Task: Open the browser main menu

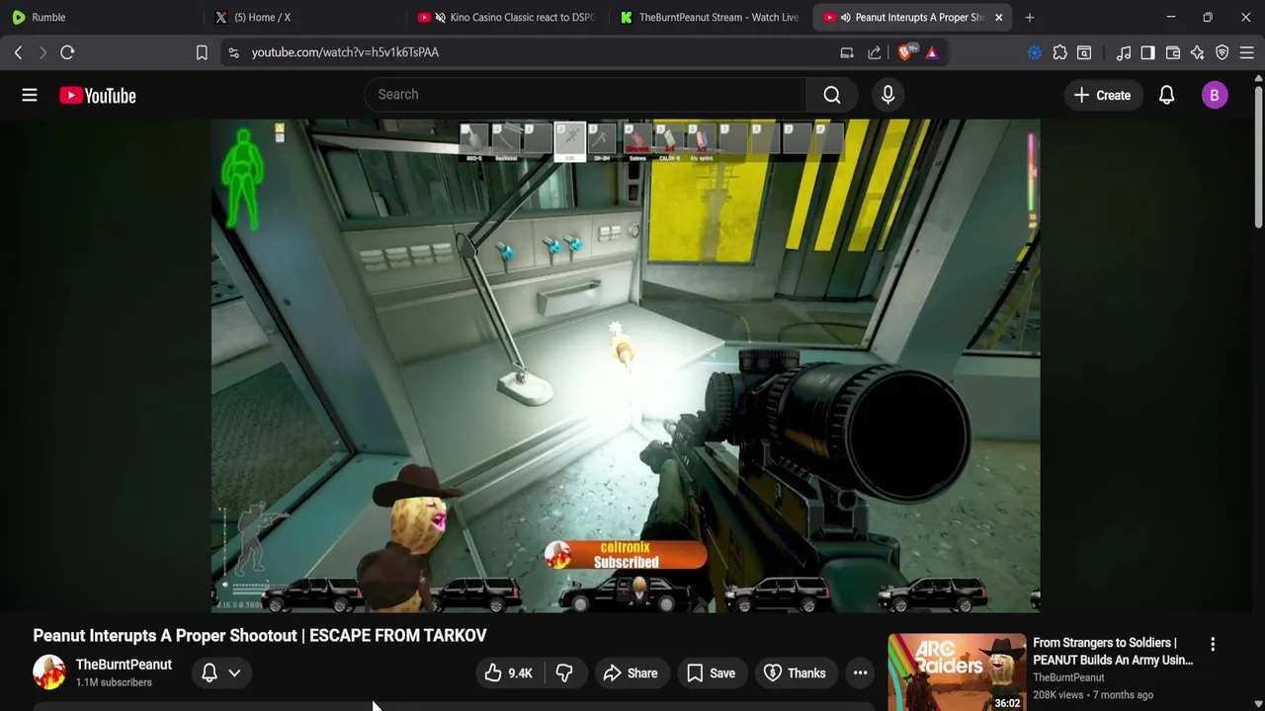Action: (x=1247, y=52)
